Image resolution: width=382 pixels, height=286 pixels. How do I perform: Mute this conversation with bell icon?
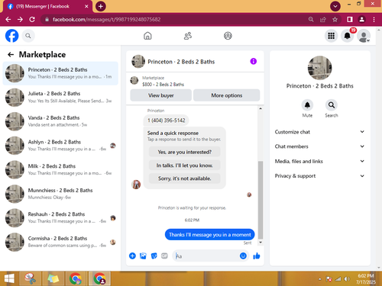pos(307,105)
